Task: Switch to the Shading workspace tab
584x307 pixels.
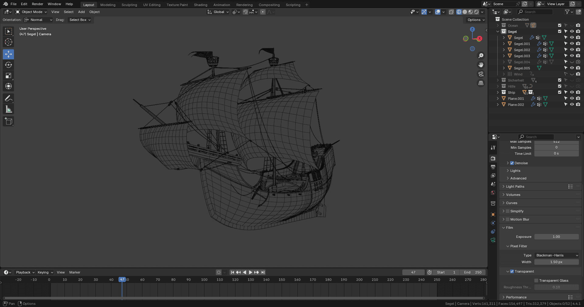Action: [200, 5]
